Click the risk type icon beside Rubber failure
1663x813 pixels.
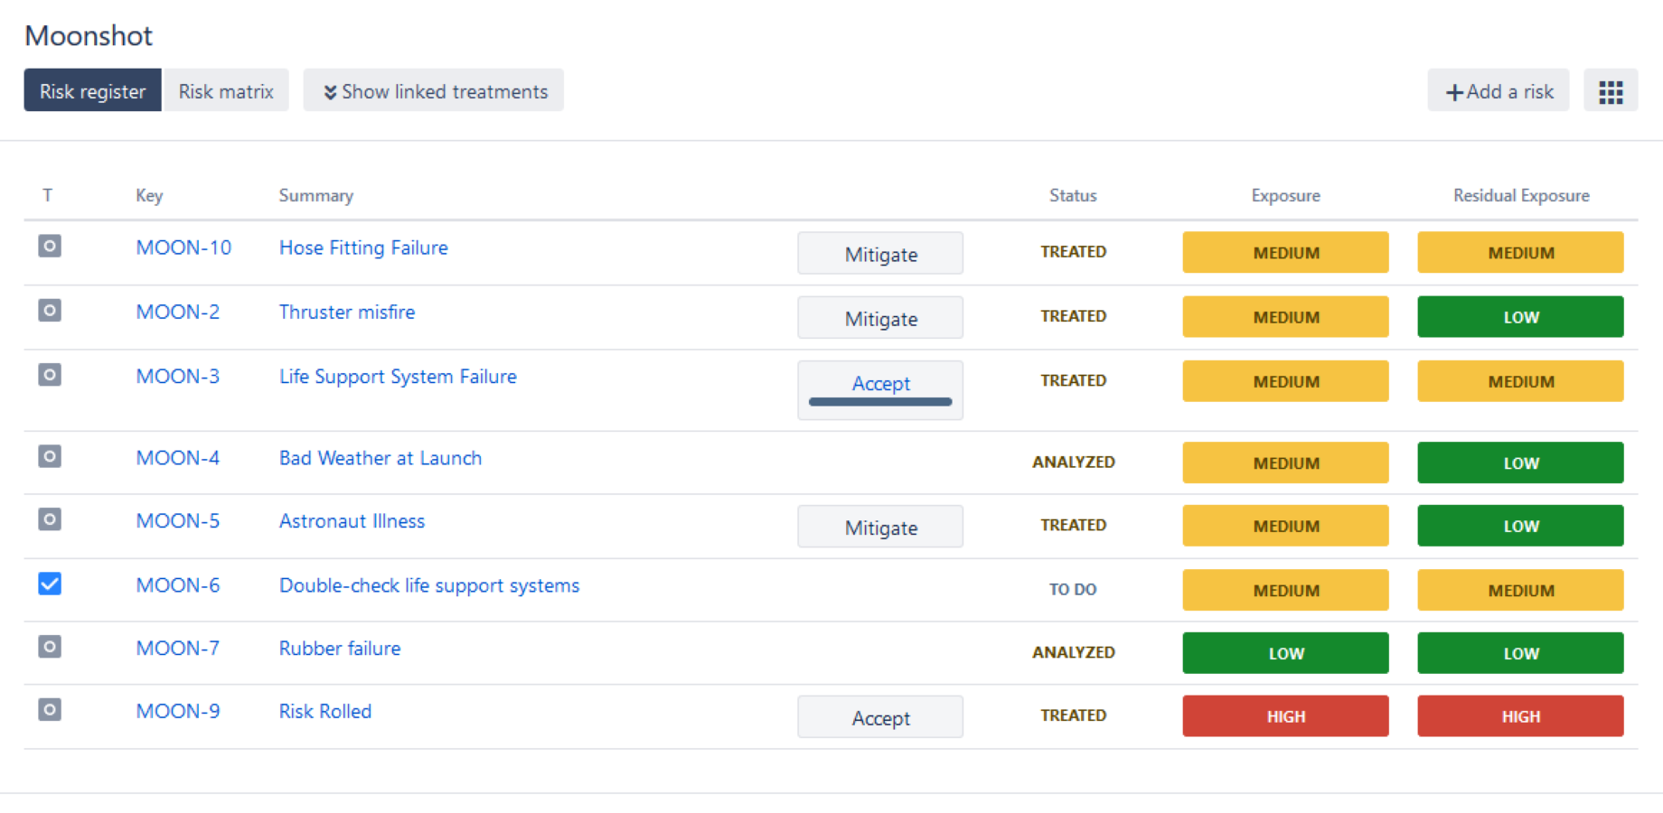49,647
